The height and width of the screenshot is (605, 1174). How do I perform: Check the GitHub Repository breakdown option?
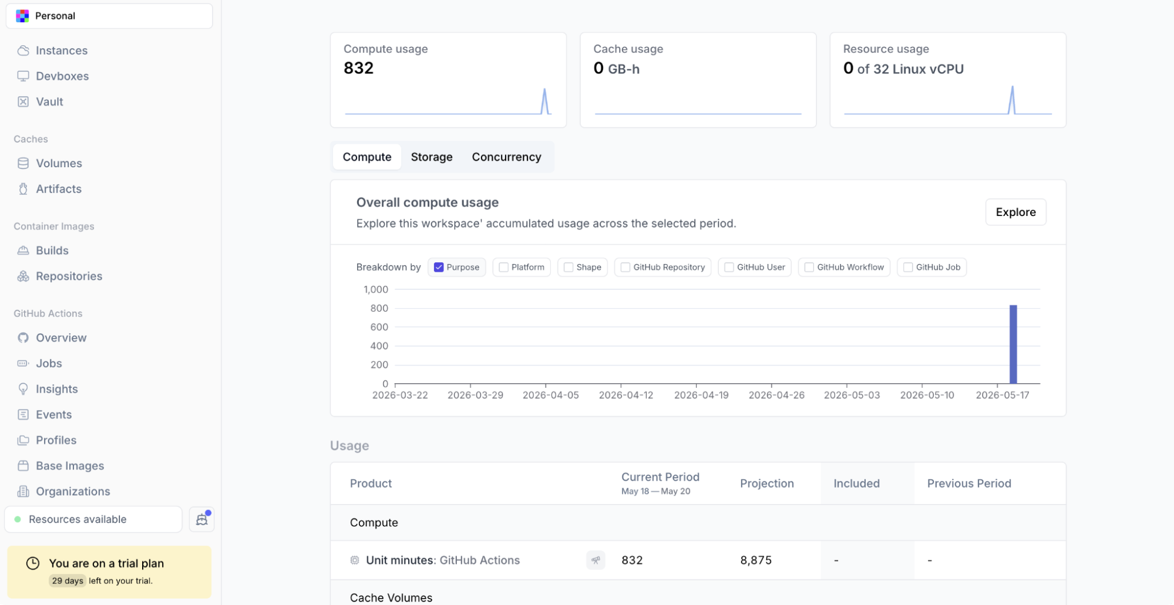[625, 267]
